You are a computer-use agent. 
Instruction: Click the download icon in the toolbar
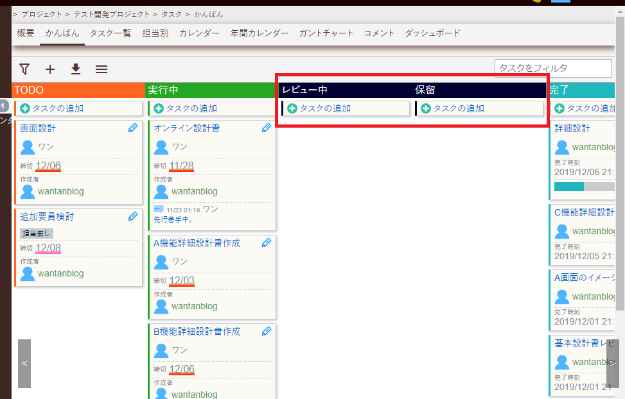(x=76, y=69)
